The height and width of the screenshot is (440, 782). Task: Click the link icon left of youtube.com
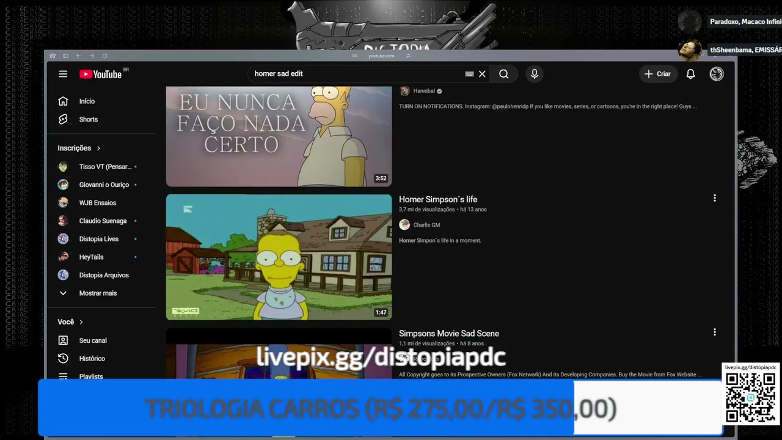tap(354, 56)
